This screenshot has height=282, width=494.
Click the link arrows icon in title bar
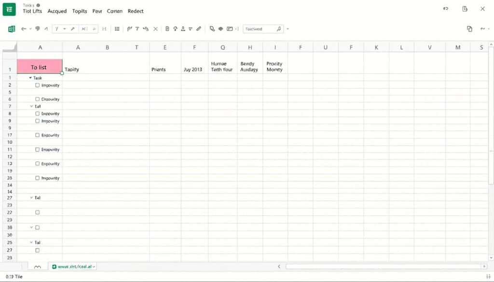445,9
